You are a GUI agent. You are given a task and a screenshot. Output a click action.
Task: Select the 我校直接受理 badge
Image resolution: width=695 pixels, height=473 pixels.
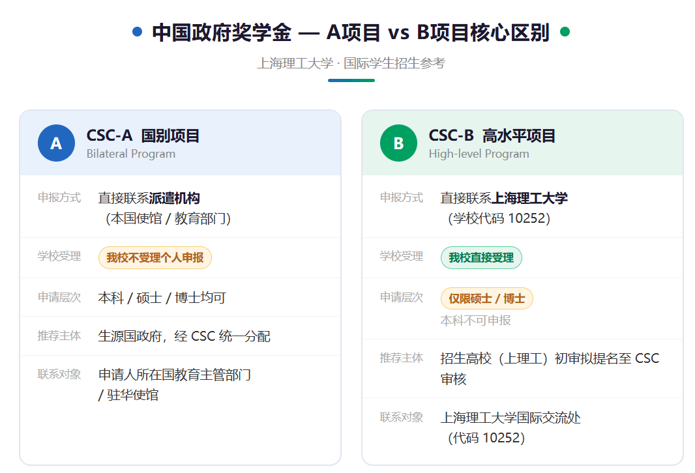coord(481,258)
